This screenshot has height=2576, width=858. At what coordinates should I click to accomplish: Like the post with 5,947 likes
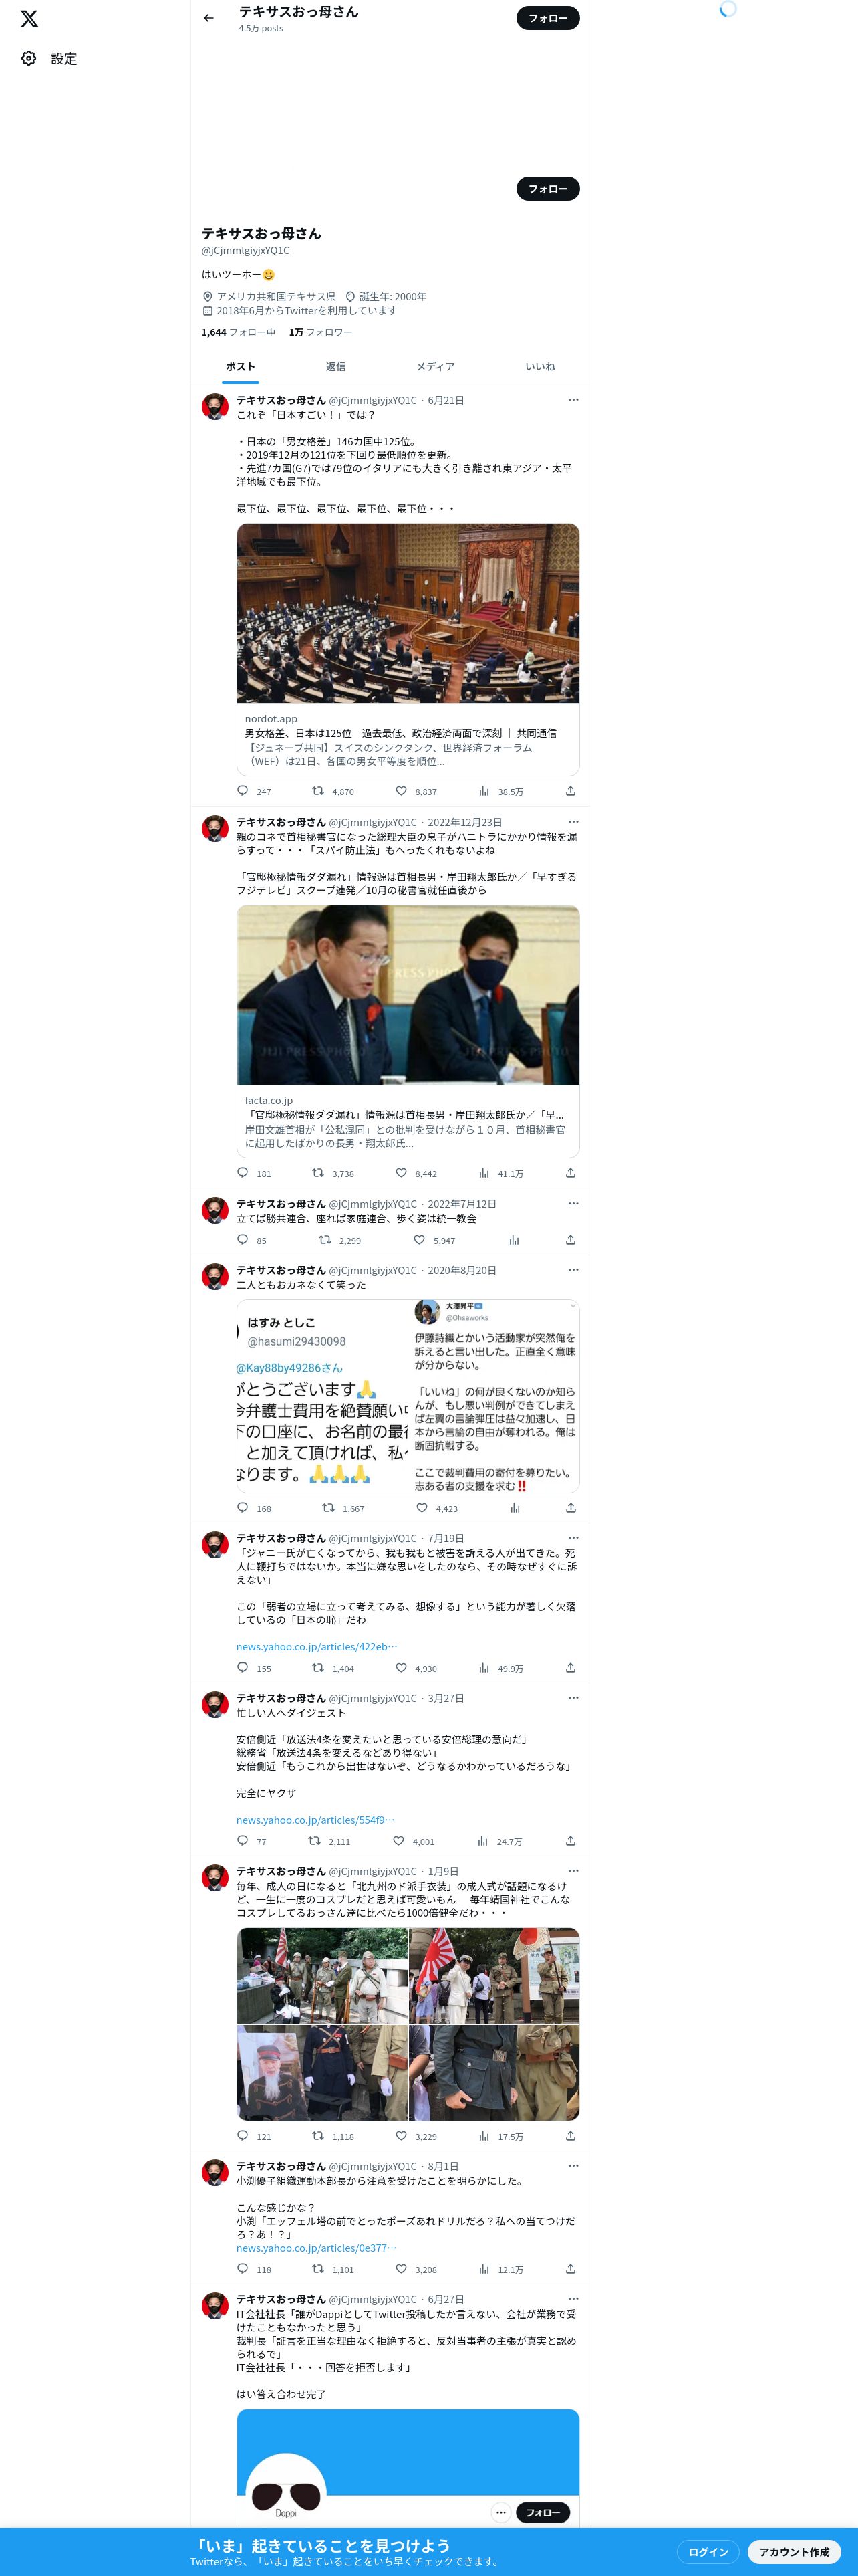420,1240
